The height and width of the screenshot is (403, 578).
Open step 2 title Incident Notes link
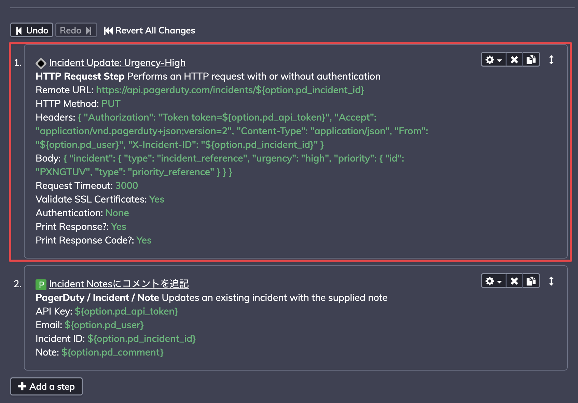point(119,284)
